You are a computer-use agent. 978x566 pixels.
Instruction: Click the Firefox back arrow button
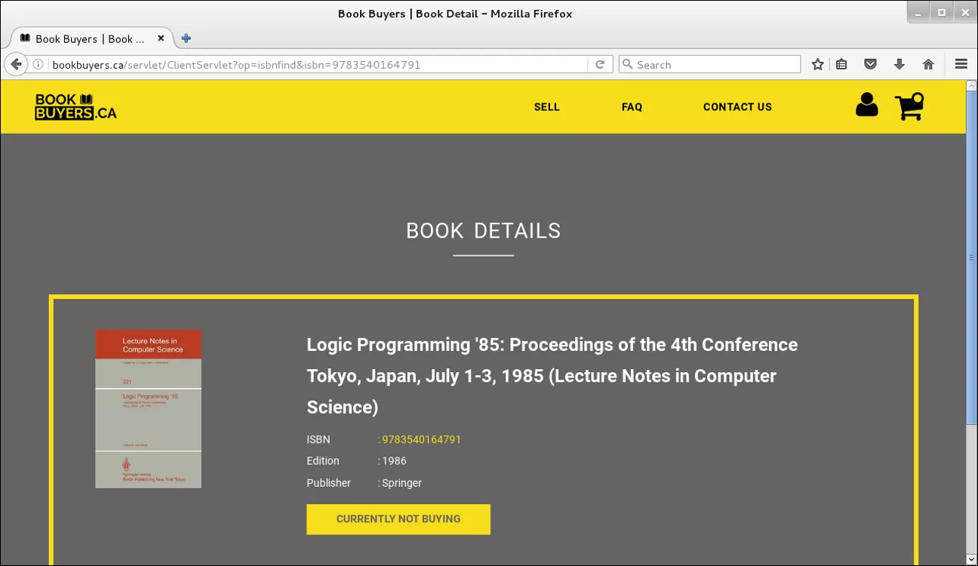pos(16,64)
